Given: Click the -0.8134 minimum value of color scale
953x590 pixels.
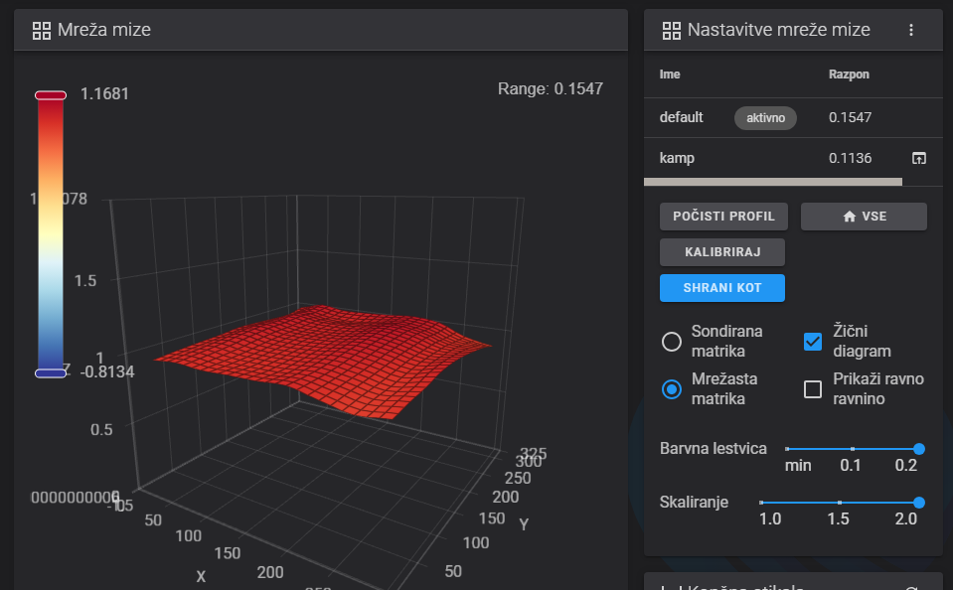Looking at the screenshot, I should [107, 371].
